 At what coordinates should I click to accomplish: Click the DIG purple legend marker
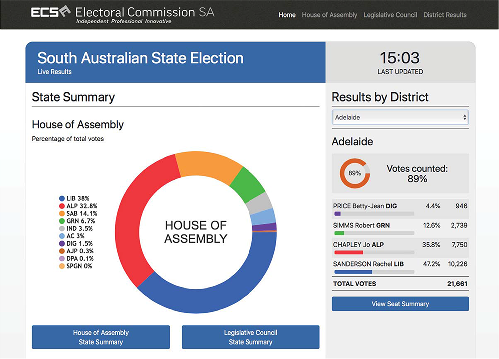point(62,243)
